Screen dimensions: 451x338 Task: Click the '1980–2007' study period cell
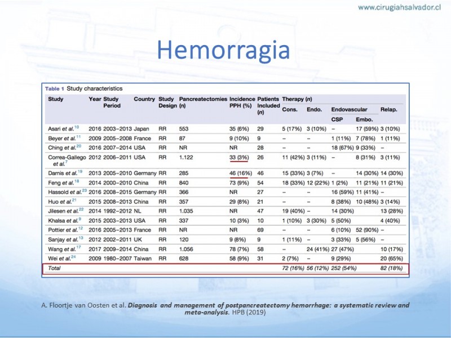117,259
